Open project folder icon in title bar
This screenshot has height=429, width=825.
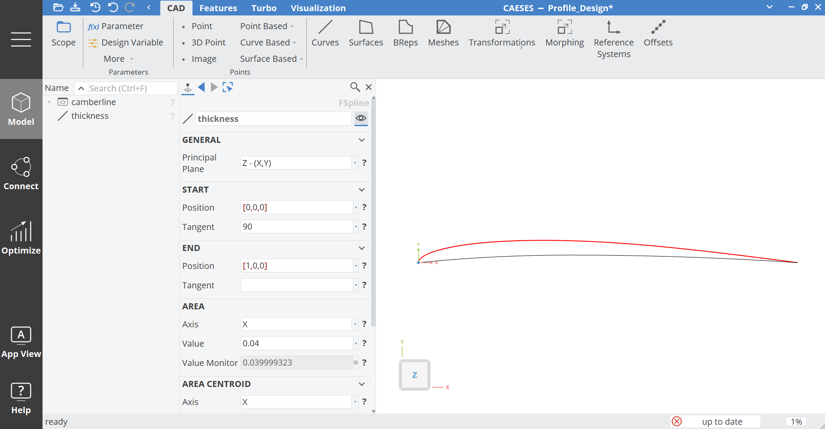point(58,7)
